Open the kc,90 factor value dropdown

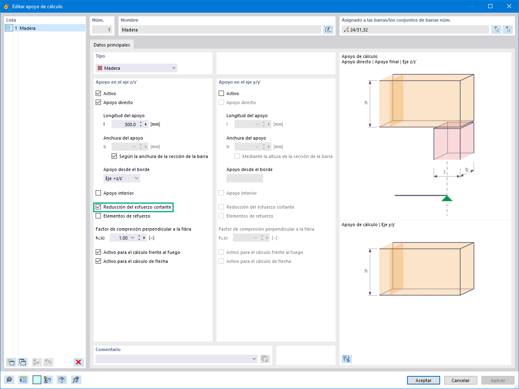coord(132,238)
